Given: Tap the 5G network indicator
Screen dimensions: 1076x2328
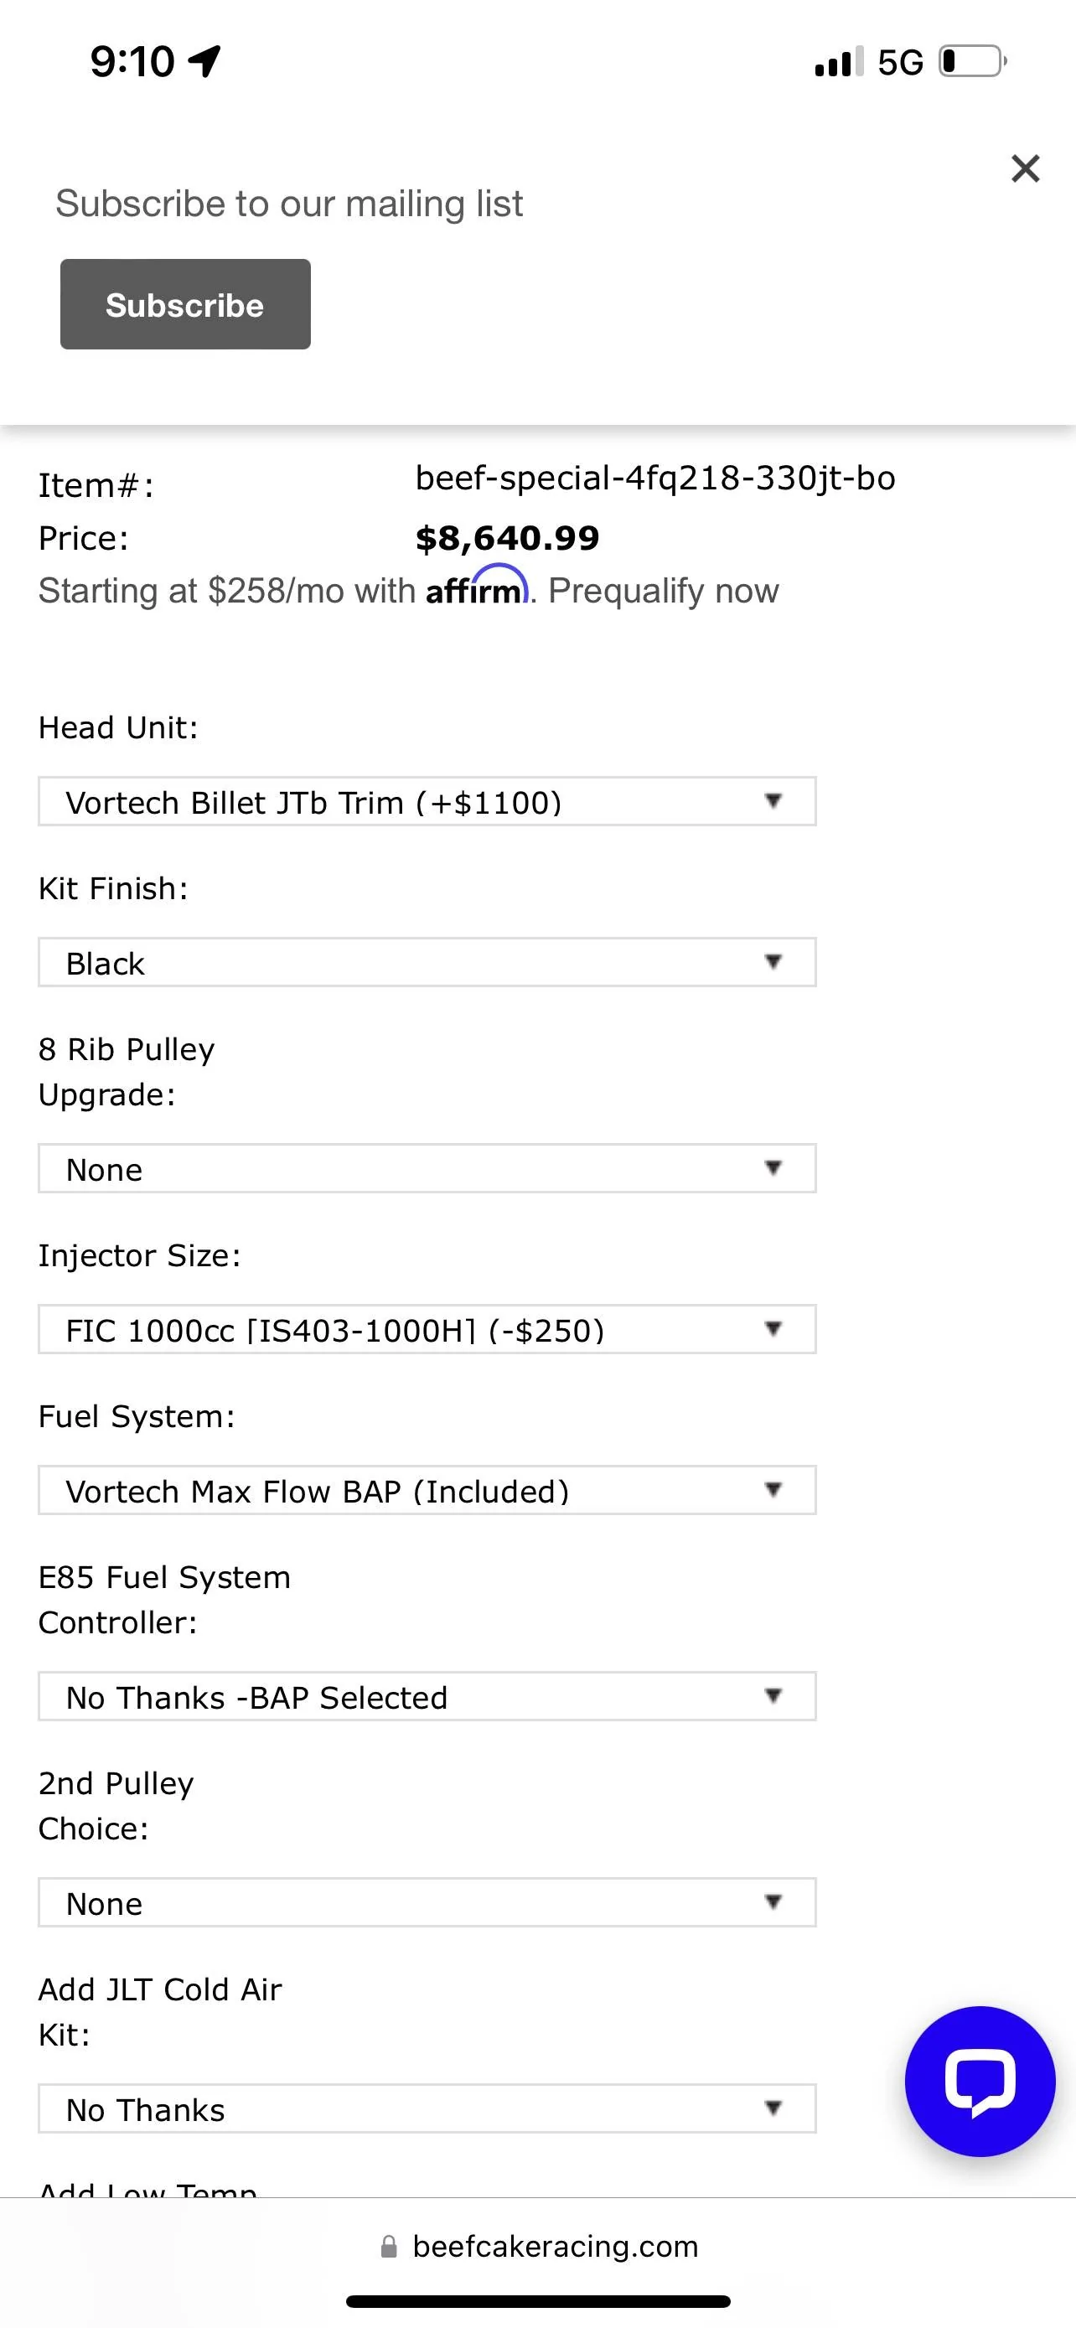Looking at the screenshot, I should tap(900, 62).
